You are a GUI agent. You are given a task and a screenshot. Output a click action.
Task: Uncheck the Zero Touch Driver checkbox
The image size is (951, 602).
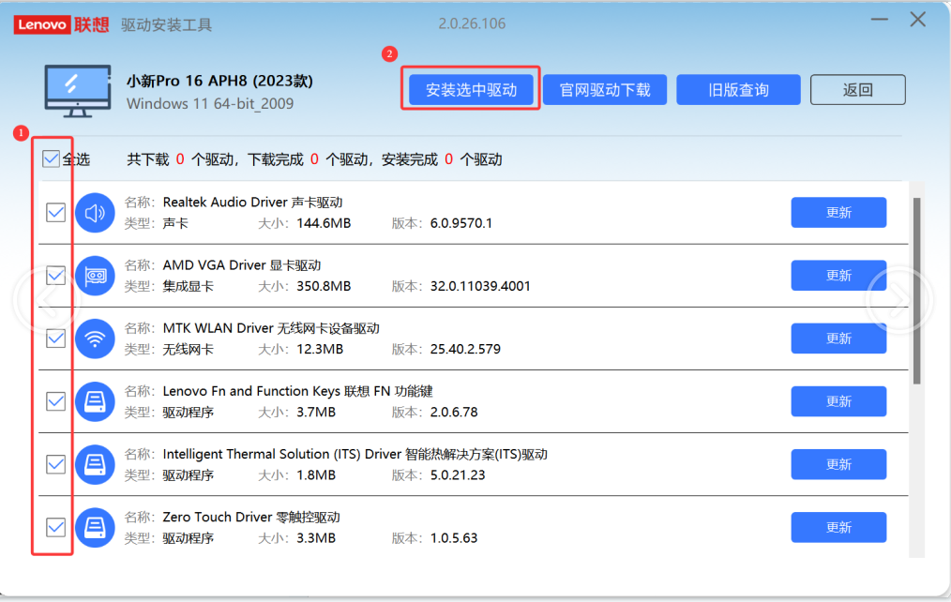coord(55,528)
